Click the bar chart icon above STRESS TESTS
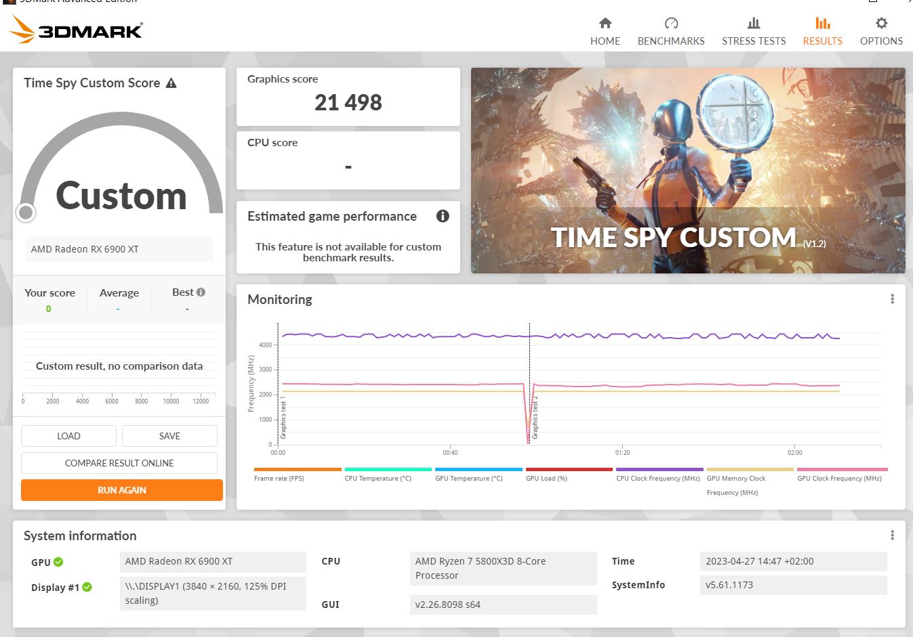The width and height of the screenshot is (913, 637). pyautogui.click(x=754, y=23)
